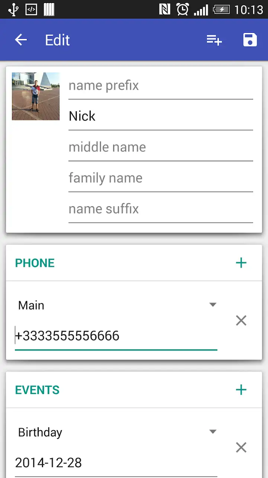Select the name suffix field
The width and height of the screenshot is (268, 478).
click(161, 209)
